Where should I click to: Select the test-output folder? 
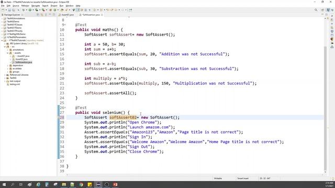(x=15, y=81)
